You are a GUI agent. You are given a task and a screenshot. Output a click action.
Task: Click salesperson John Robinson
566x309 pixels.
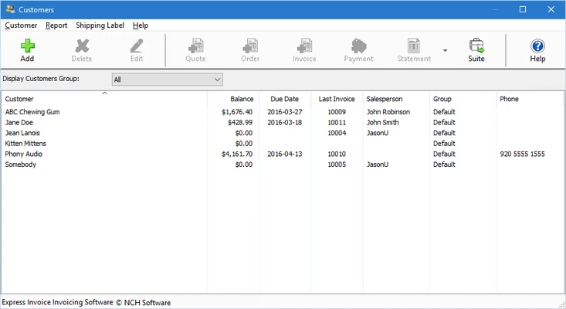point(388,112)
